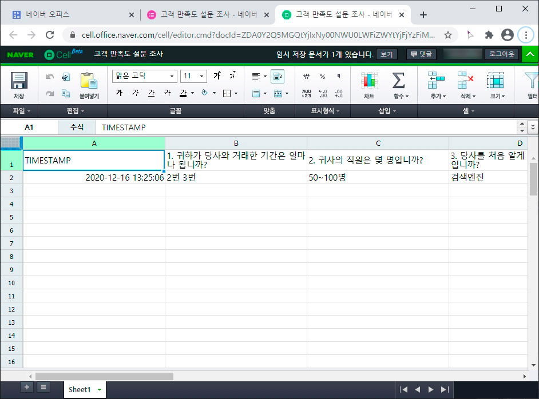
Task: Toggle bold formatting on cell A1
Action: coord(120,92)
